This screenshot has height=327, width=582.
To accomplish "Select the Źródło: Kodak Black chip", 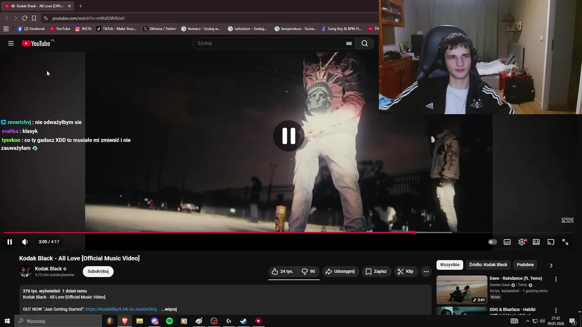I will click(x=488, y=265).
